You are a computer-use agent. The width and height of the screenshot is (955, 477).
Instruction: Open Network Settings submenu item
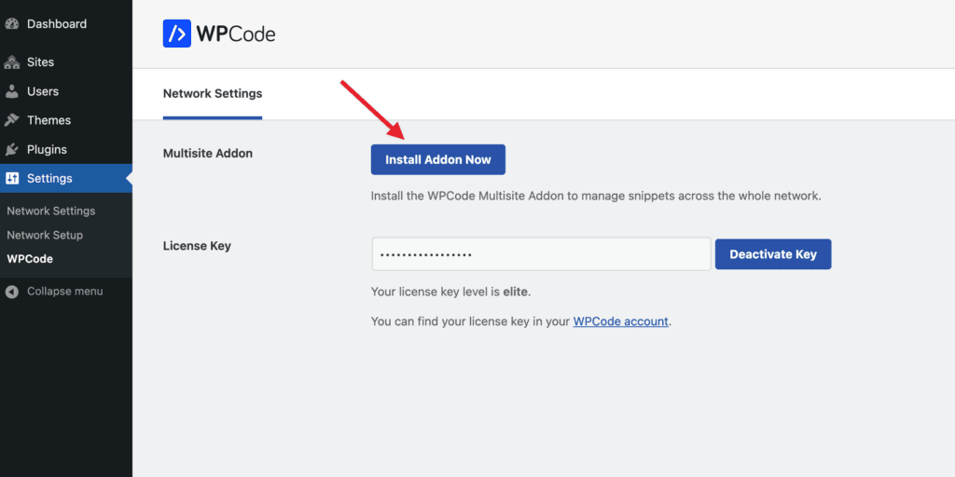click(51, 211)
